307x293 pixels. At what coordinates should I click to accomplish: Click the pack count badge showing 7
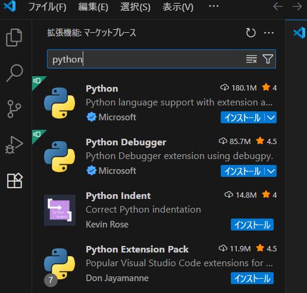tap(51, 280)
